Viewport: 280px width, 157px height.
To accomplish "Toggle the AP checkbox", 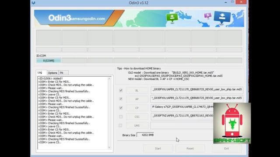I will [121, 99].
